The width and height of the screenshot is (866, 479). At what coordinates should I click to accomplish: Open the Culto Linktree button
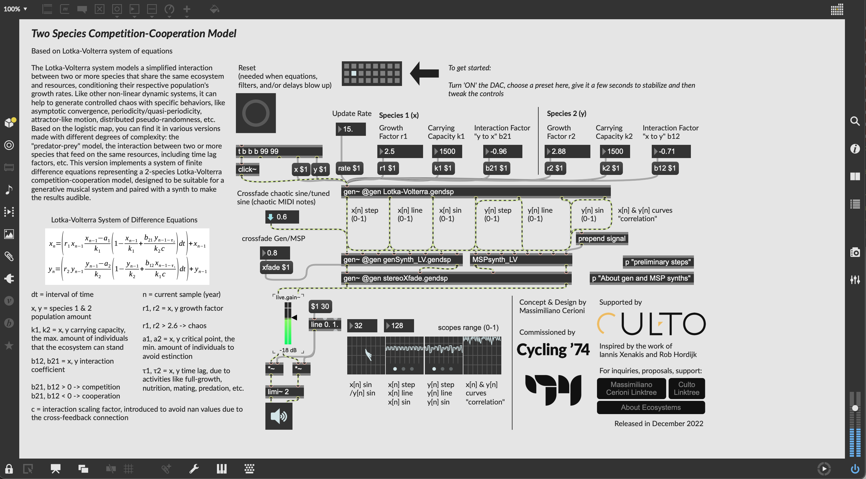tap(686, 388)
